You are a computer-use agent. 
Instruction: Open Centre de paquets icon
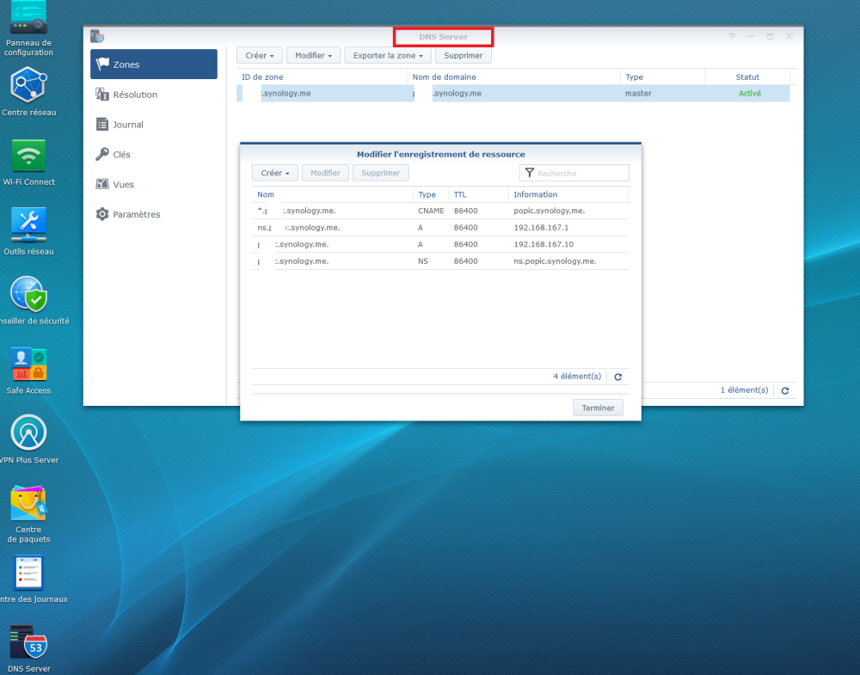(x=28, y=503)
